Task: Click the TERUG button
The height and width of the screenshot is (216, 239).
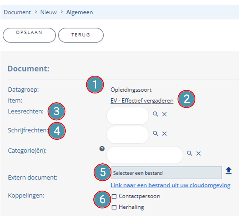Action: tap(81, 35)
